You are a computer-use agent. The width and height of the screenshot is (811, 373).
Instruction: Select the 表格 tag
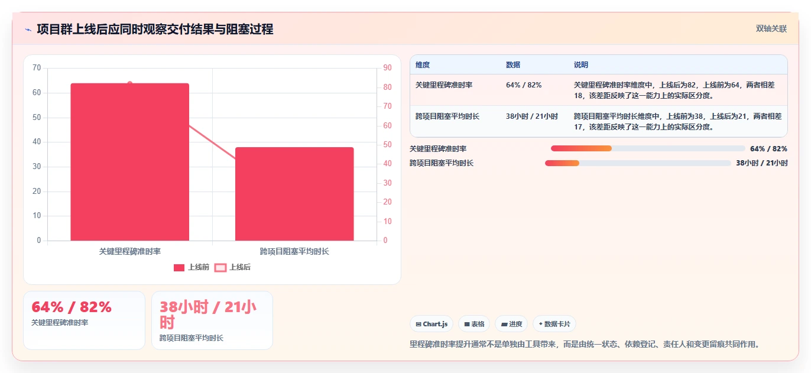click(x=474, y=324)
